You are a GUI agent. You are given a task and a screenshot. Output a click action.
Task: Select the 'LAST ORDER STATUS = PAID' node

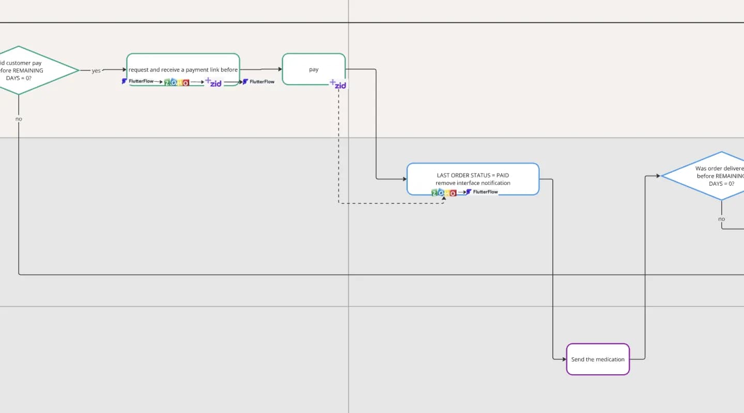(473, 179)
